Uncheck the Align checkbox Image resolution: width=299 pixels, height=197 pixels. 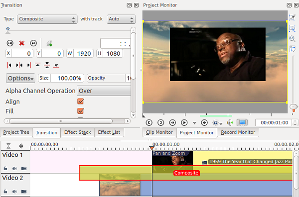tap(81, 101)
